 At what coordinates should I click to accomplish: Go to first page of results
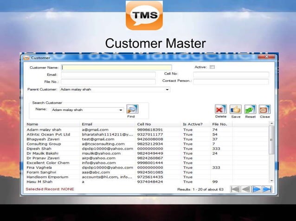[x=235, y=189]
